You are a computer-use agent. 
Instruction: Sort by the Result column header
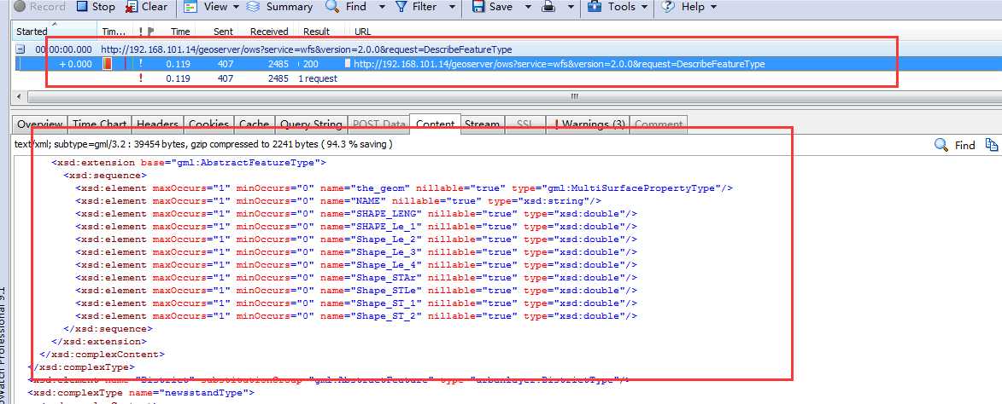tap(316, 32)
